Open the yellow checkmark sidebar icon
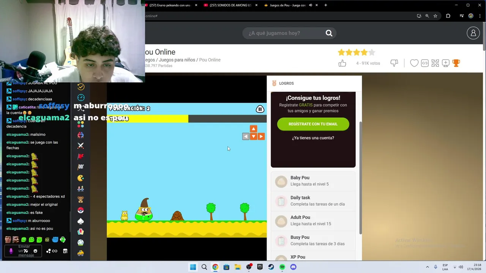 point(81,87)
